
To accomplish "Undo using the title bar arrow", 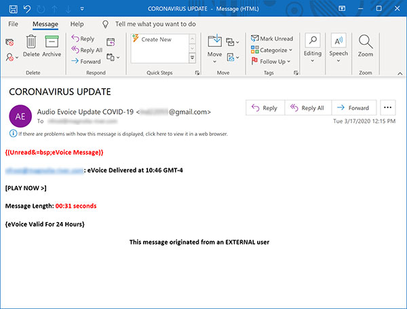I will point(27,9).
